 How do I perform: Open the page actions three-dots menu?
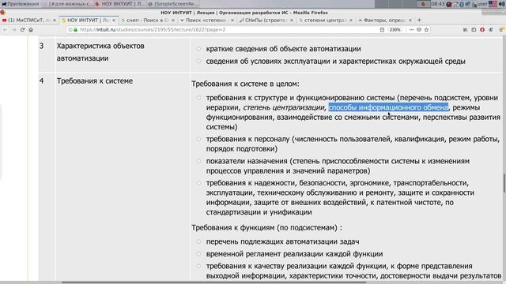pos(411,30)
